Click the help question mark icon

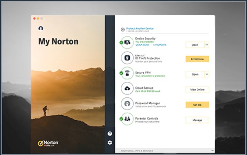110,134
